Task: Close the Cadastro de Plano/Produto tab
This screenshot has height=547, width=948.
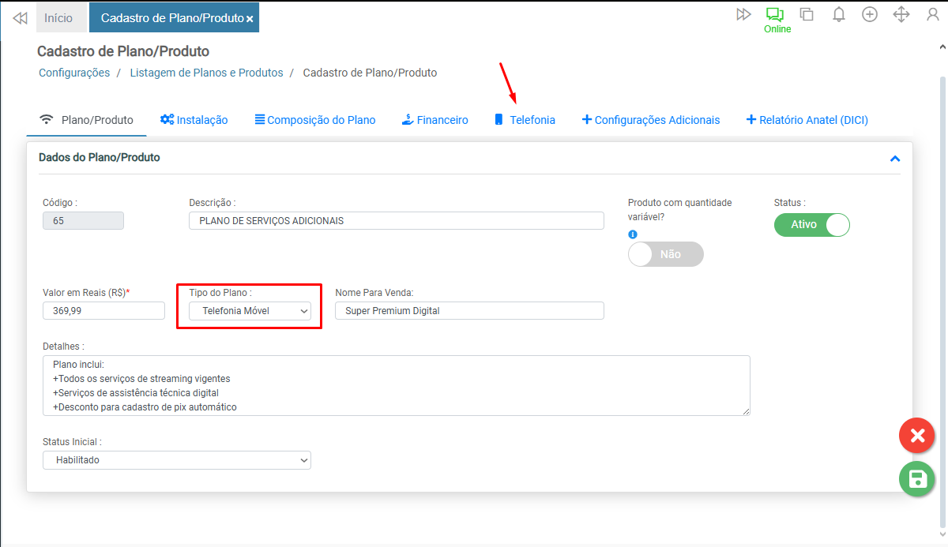Action: (x=250, y=18)
